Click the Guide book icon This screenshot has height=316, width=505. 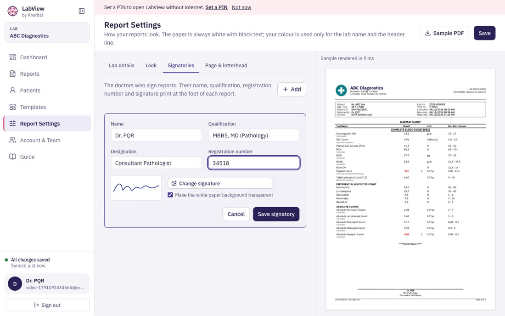click(12, 157)
